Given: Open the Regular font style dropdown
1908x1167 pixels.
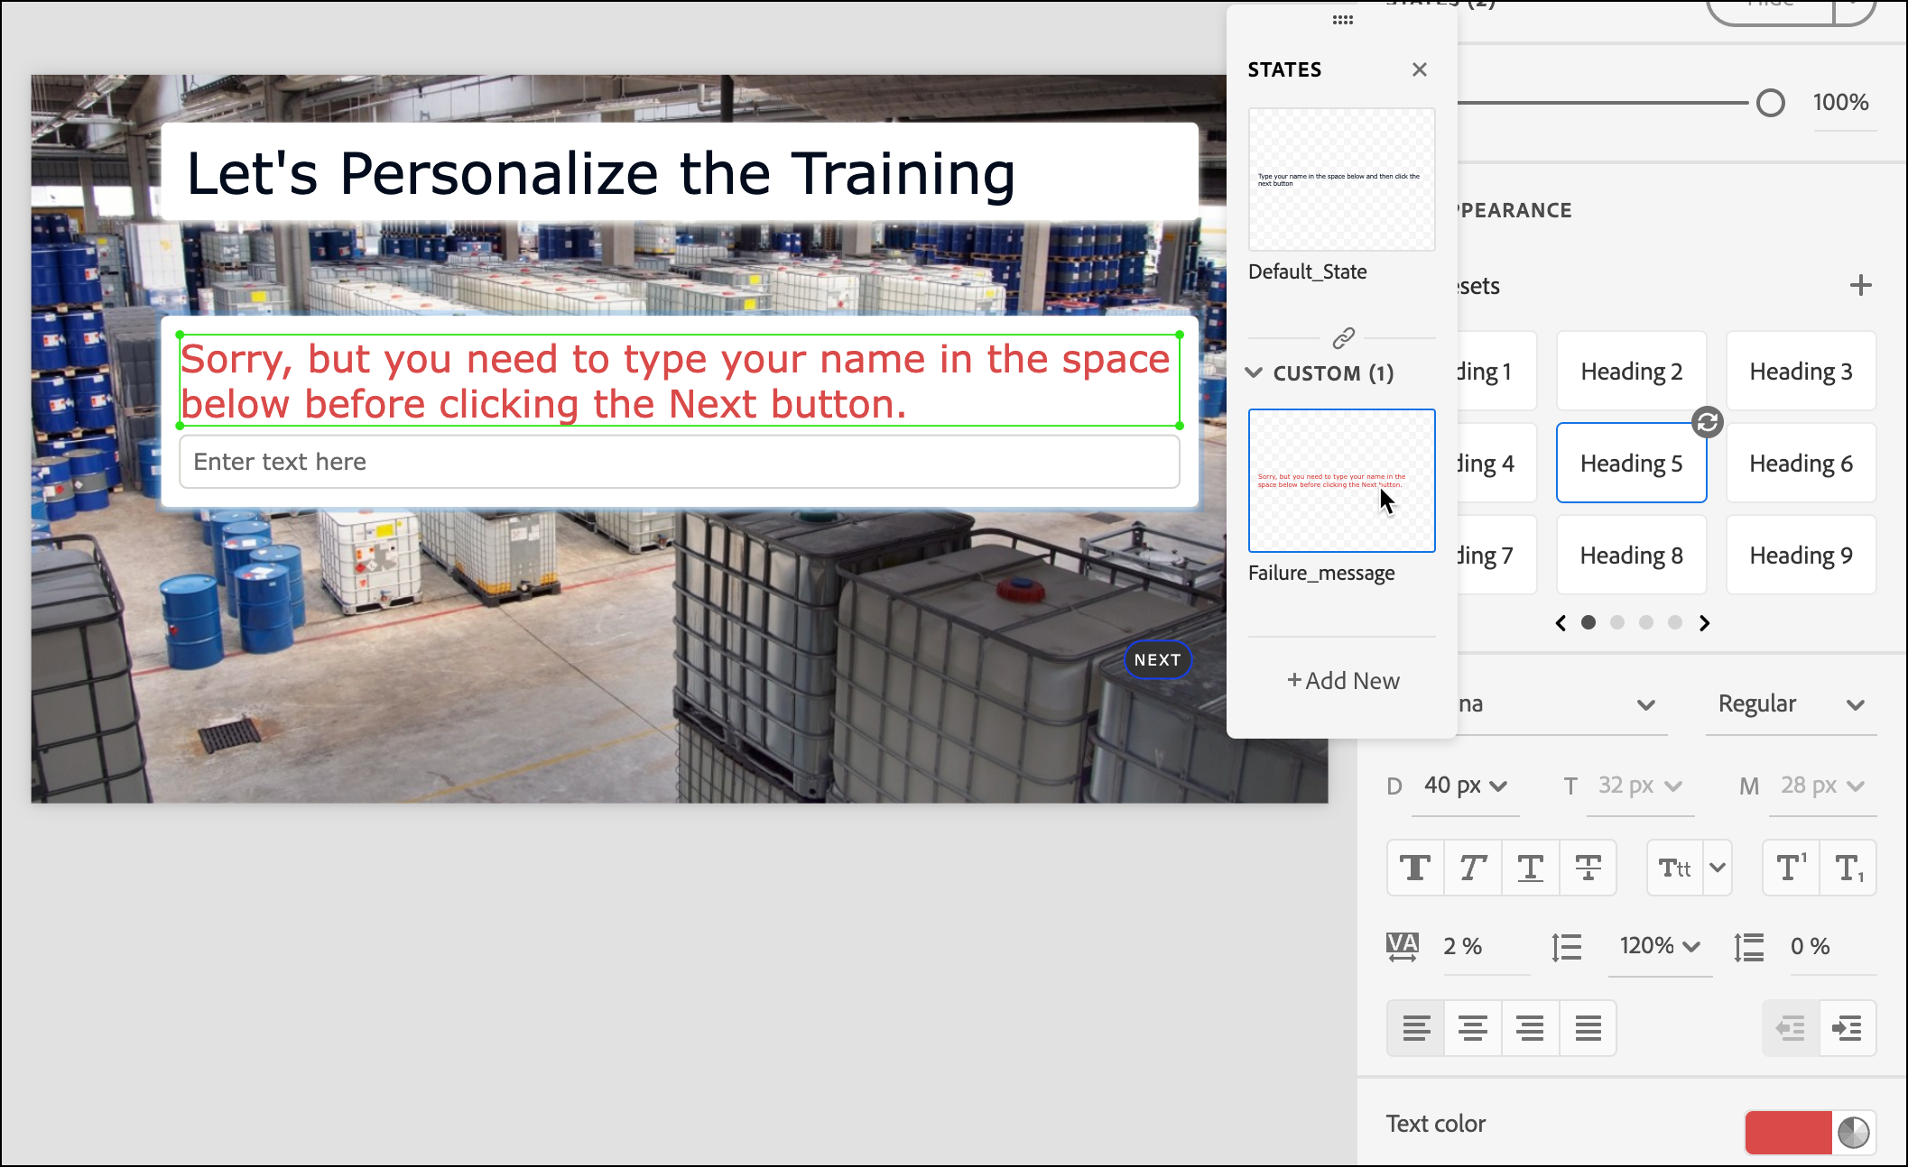Looking at the screenshot, I should [x=1791, y=704].
